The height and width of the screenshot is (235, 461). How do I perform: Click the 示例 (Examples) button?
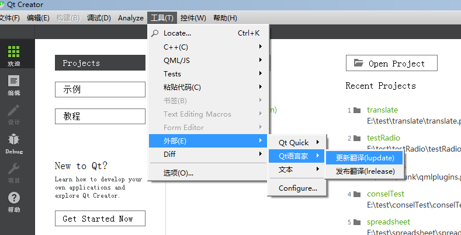(x=100, y=89)
